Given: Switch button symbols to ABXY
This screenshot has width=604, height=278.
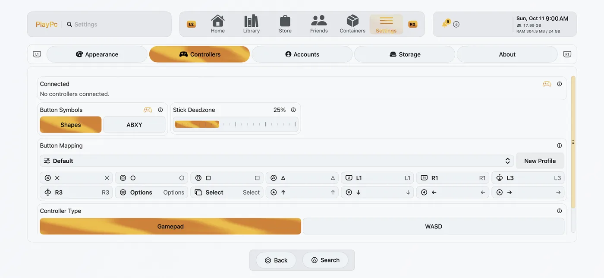Looking at the screenshot, I should [x=134, y=125].
